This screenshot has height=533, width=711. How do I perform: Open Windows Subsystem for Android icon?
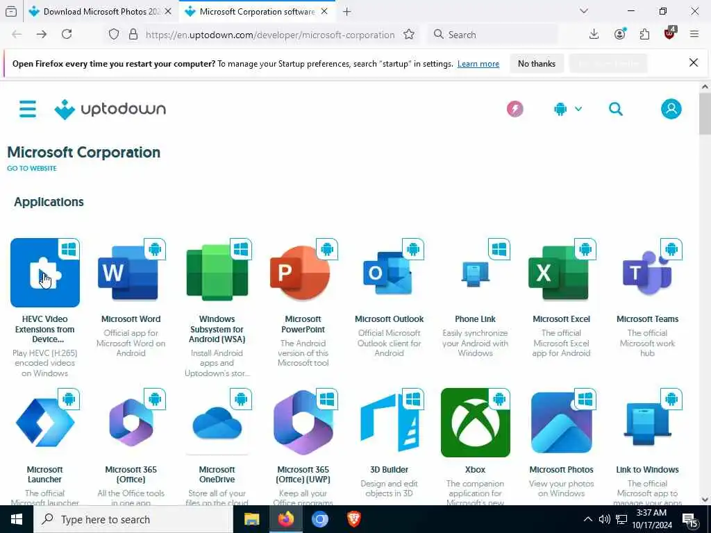[x=217, y=273]
